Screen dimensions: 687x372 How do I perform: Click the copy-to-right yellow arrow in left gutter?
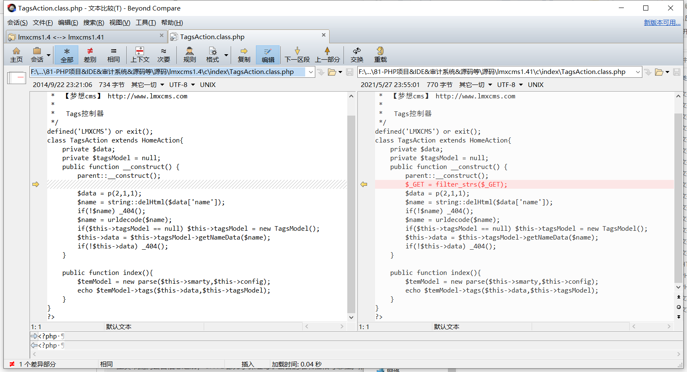coord(35,184)
